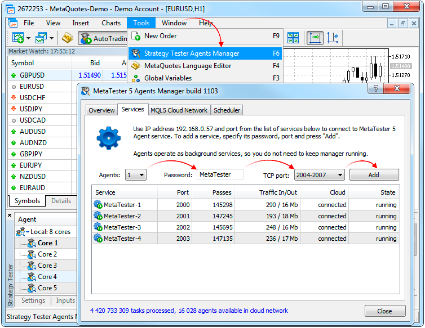Screen dimensions: 425x328
Task: Click the Password input field
Action: 220,174
